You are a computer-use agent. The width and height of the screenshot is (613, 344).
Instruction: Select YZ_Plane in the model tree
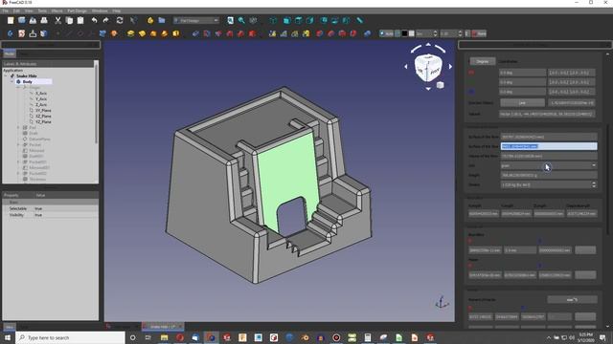pyautogui.click(x=43, y=121)
